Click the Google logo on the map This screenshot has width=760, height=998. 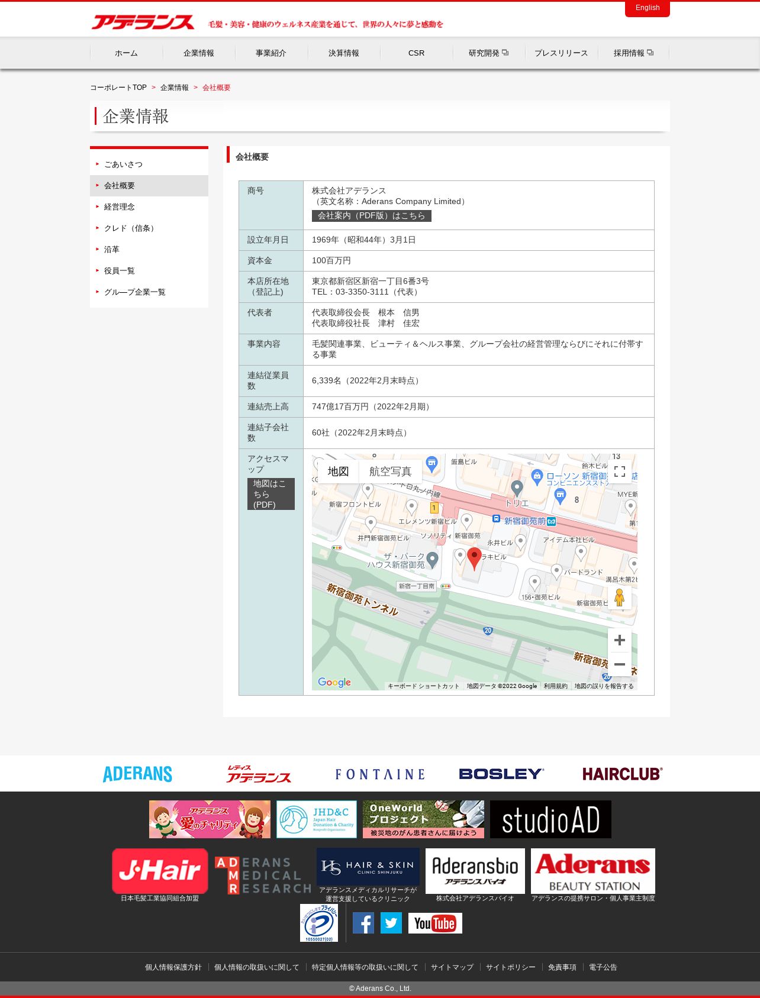point(334,682)
